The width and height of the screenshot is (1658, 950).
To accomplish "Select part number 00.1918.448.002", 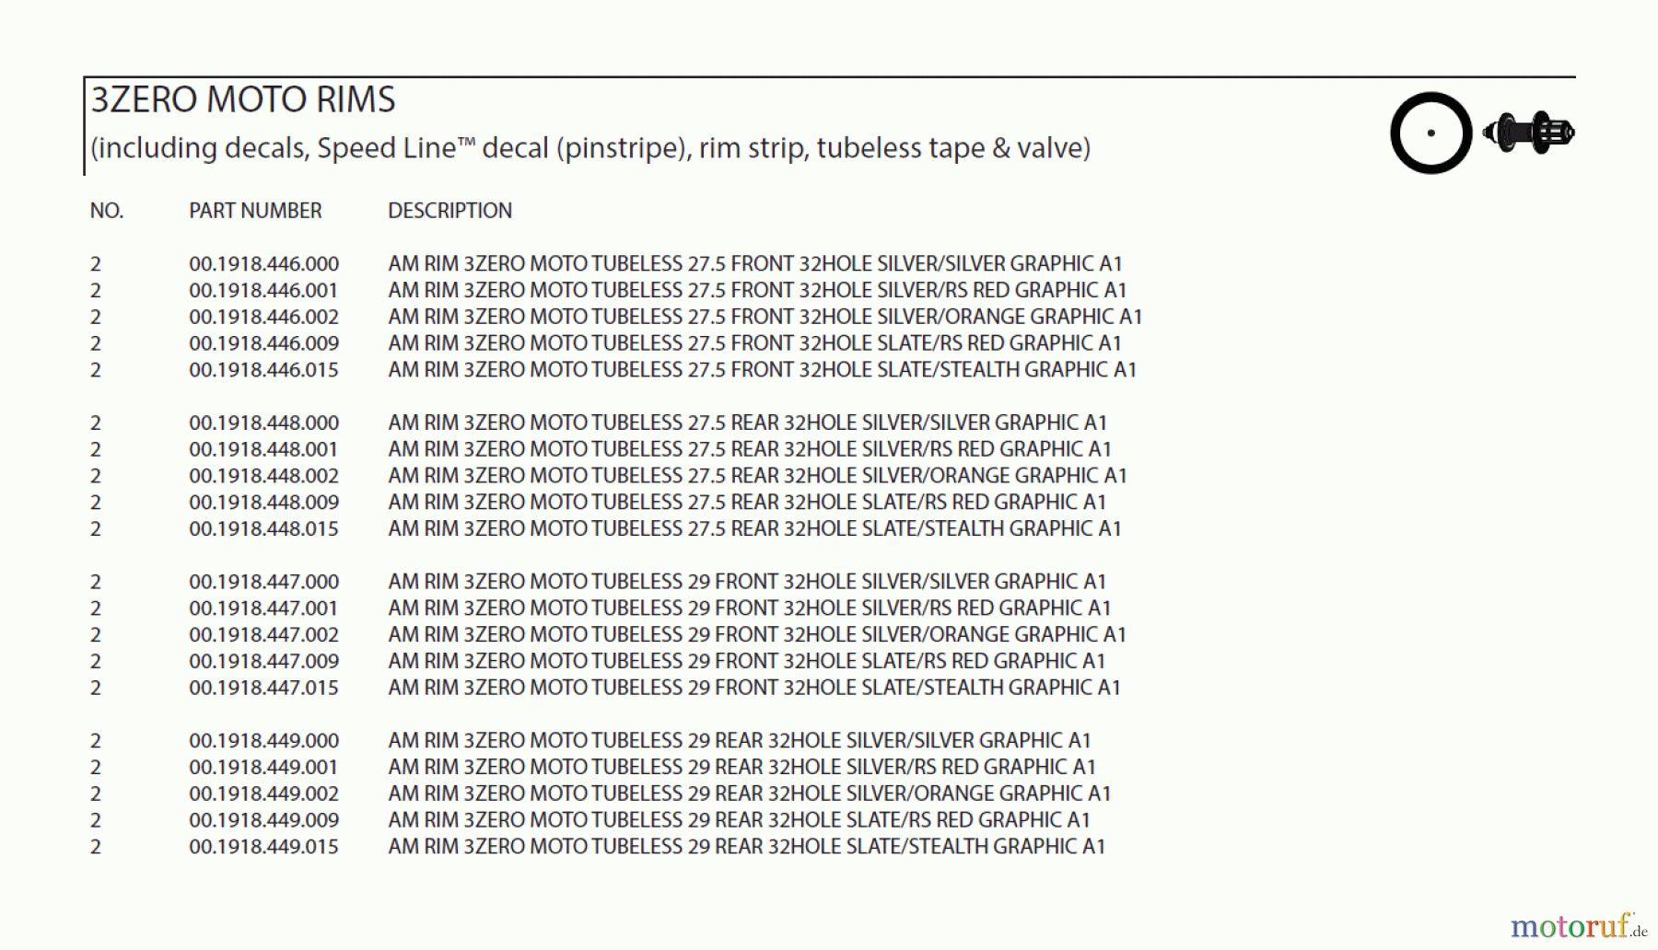I will 263,476.
